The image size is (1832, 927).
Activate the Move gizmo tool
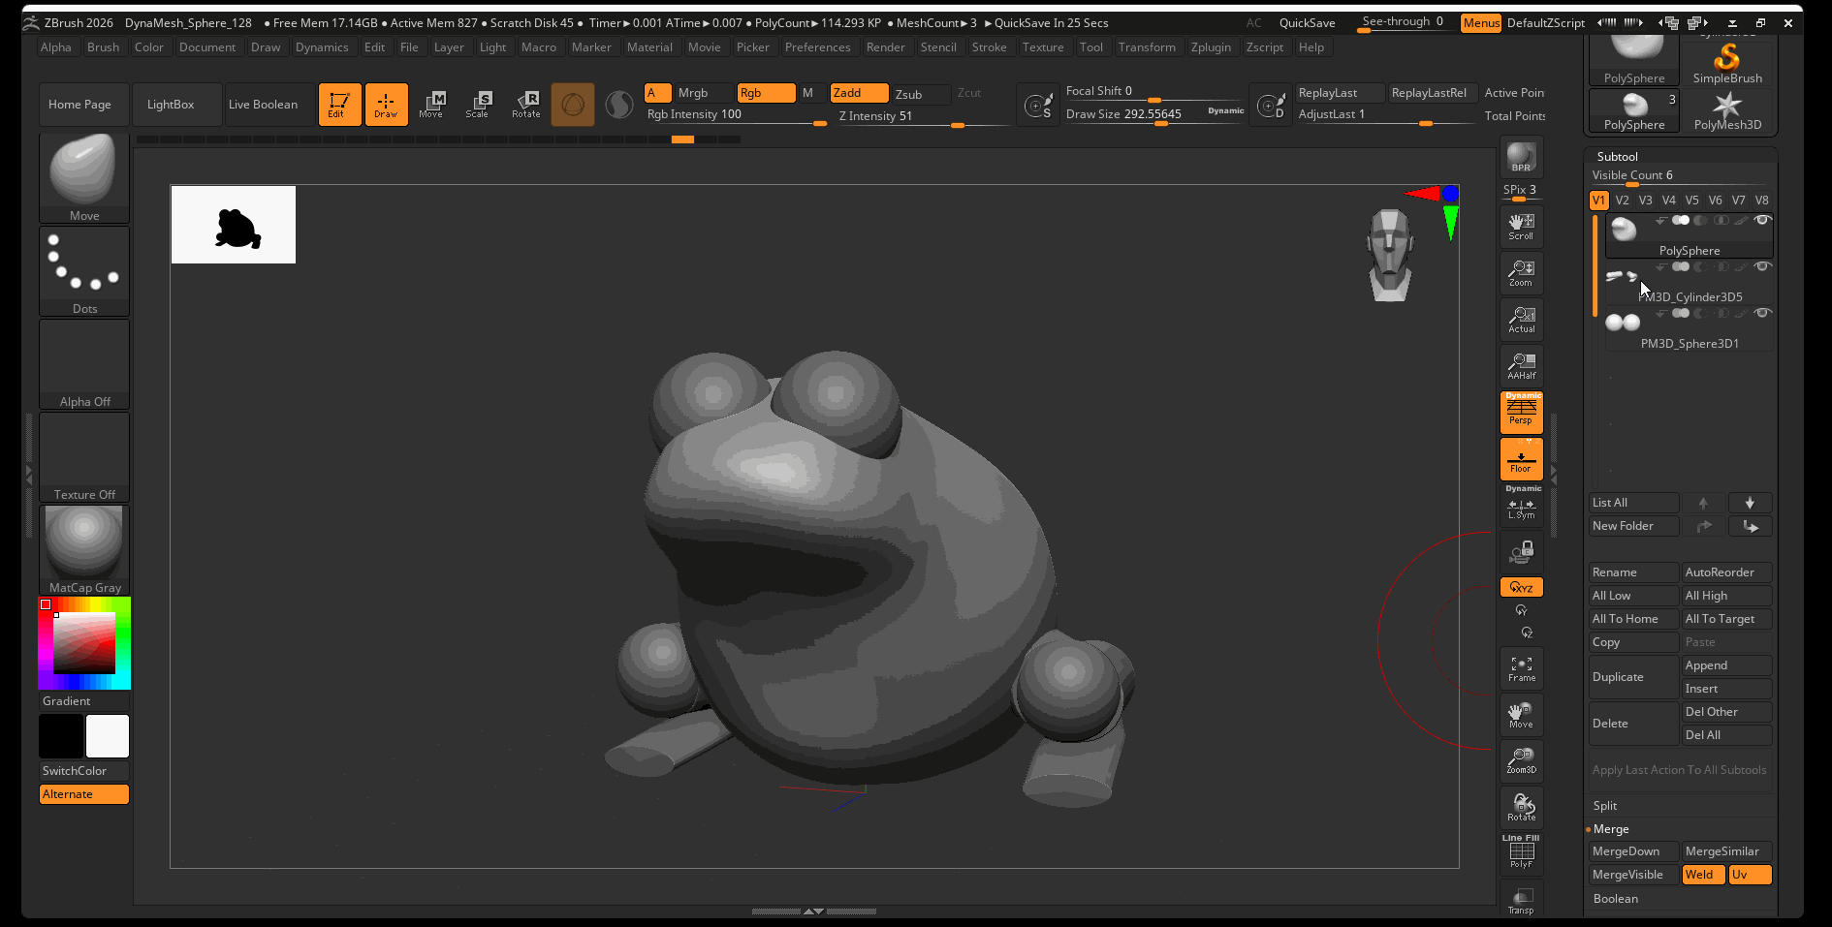[431, 104]
